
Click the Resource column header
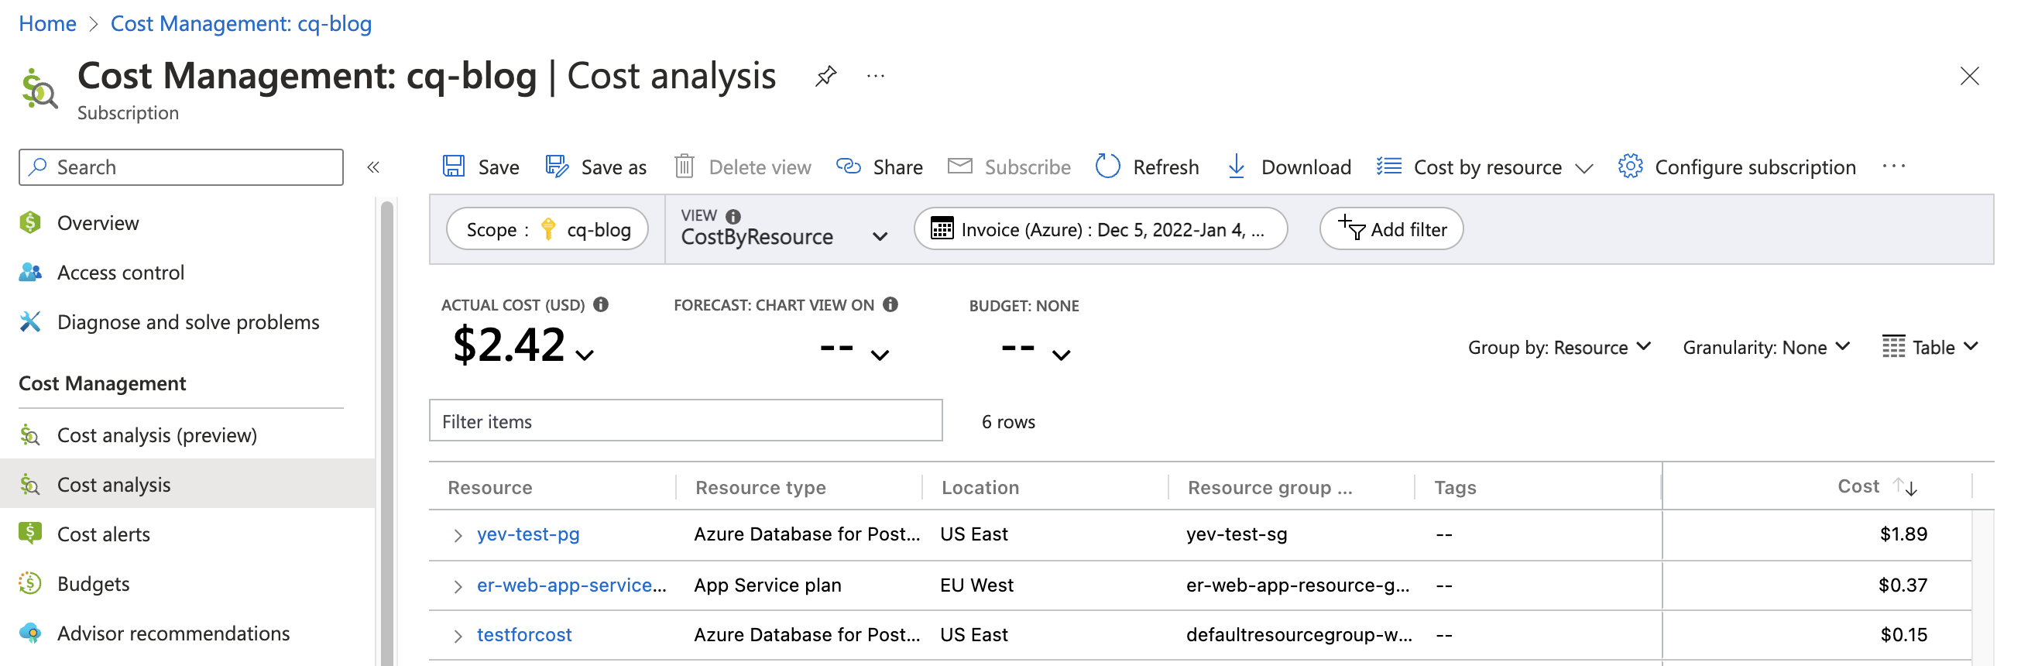click(x=489, y=488)
